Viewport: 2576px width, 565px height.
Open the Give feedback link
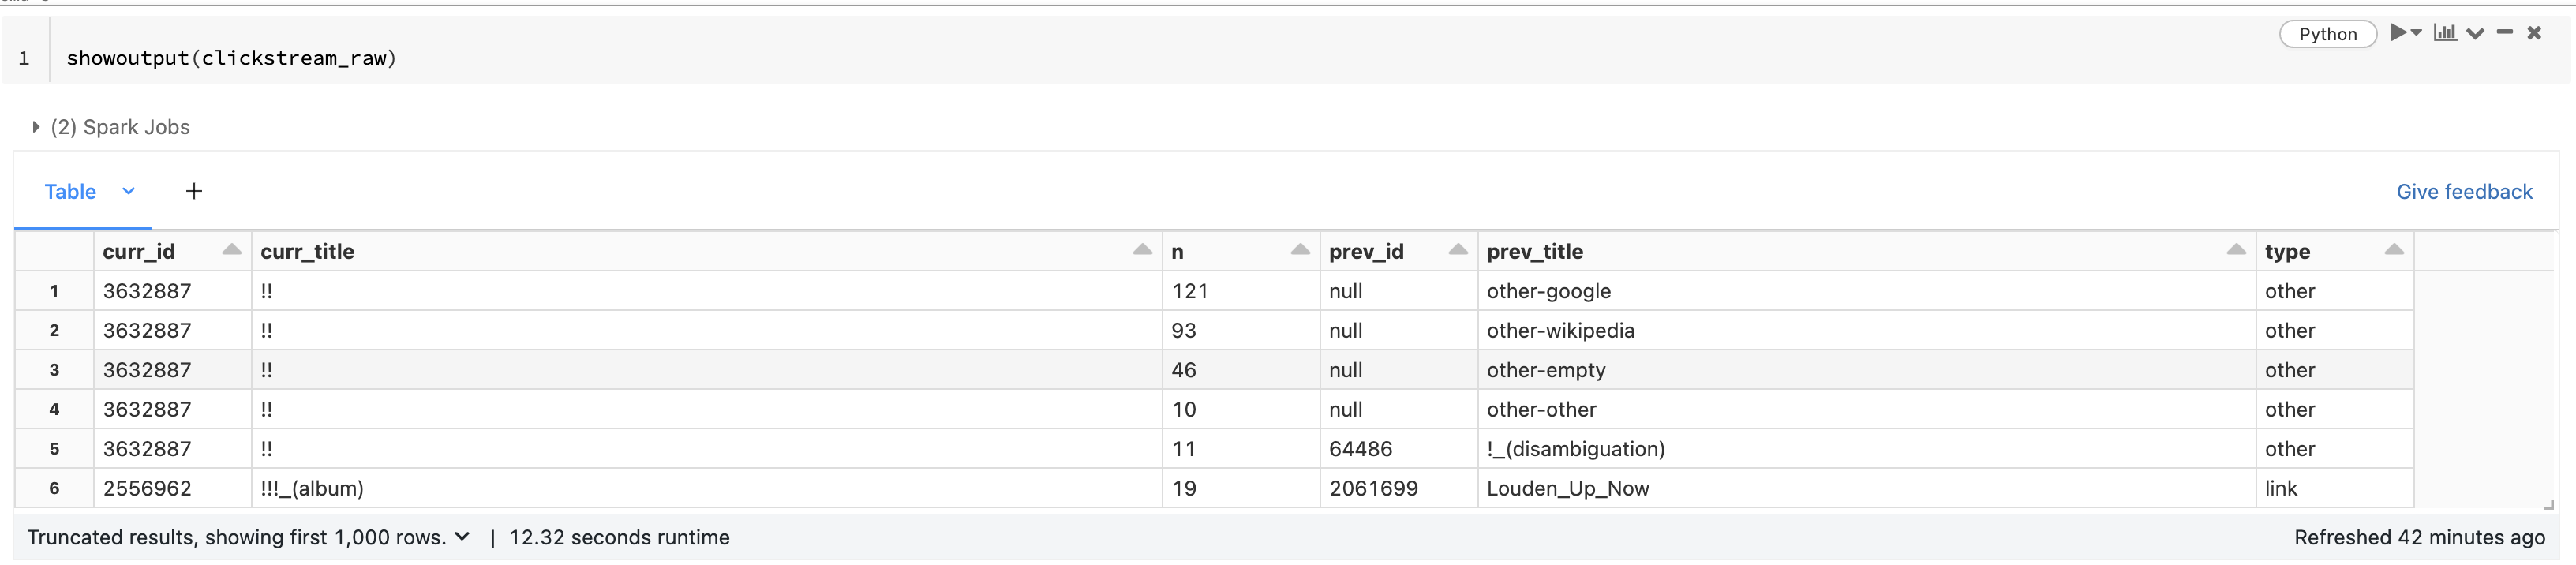click(x=2464, y=191)
